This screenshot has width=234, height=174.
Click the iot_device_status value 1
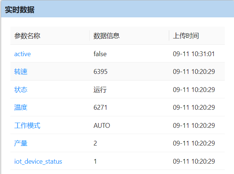pos(95,161)
